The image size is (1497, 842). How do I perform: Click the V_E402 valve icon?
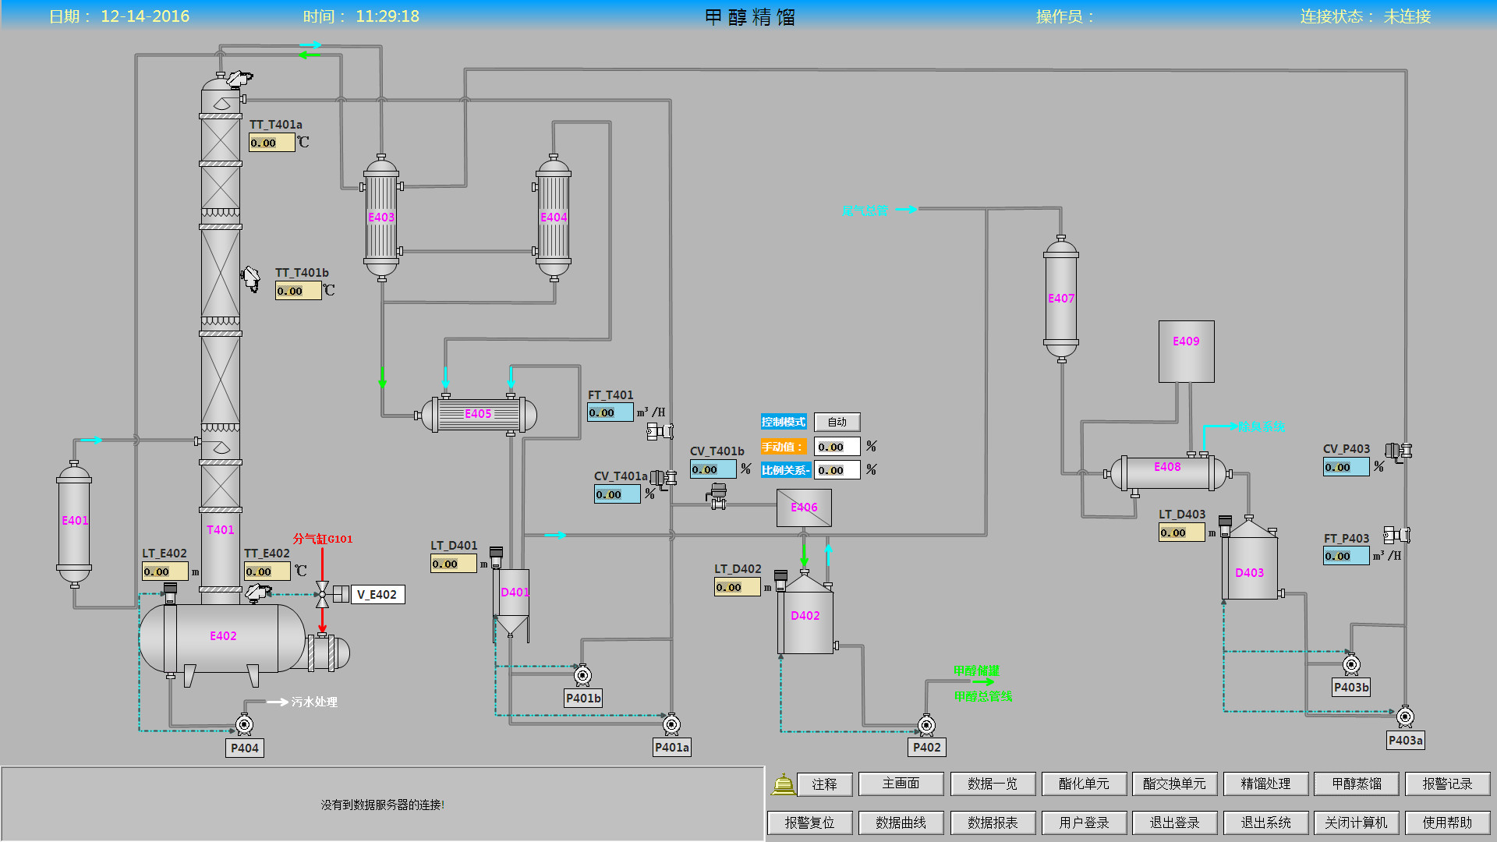tap(323, 594)
